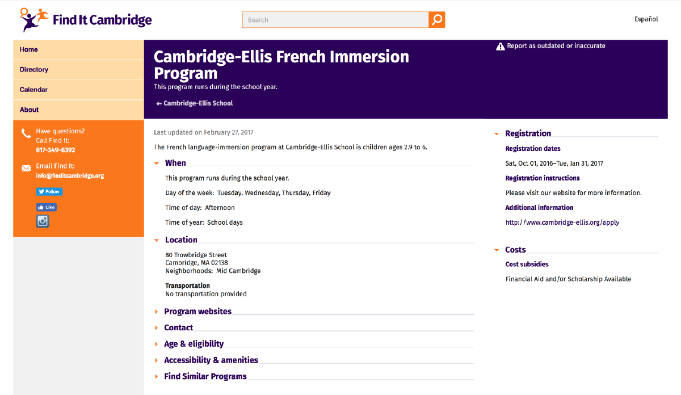
Task: Open the Directory menu item
Action: click(x=34, y=70)
